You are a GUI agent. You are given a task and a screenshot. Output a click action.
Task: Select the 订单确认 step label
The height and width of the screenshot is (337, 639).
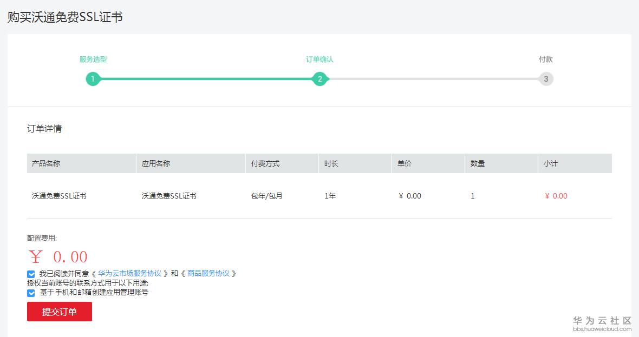pyautogui.click(x=320, y=60)
